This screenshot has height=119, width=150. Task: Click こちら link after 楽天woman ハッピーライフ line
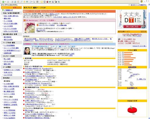[70, 55]
